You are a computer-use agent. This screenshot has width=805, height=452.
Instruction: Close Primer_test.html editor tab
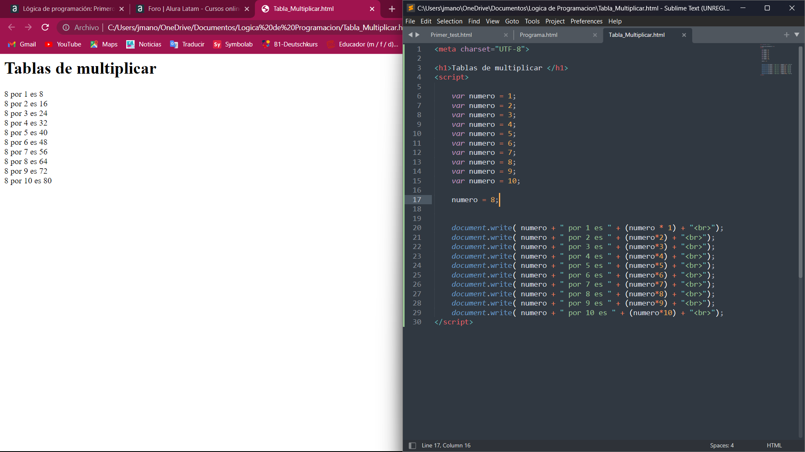coord(506,35)
